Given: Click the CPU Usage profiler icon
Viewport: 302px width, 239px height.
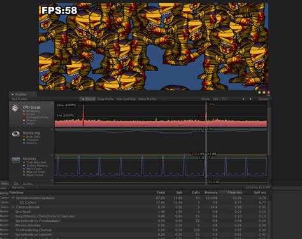Looking at the screenshot, I should coord(15,108).
